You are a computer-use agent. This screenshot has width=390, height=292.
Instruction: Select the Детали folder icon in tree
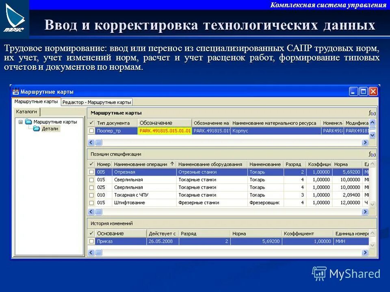[37, 129]
